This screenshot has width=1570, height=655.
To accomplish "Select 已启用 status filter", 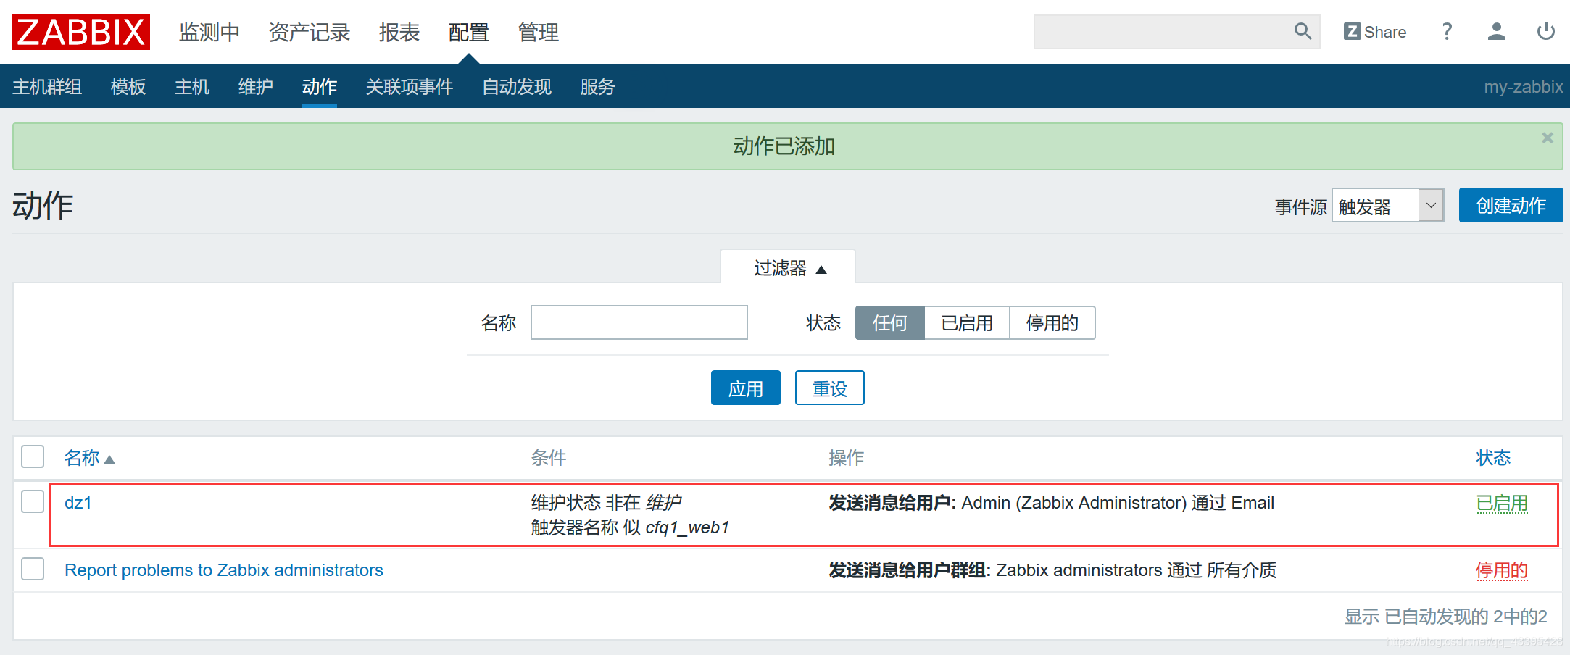I will pyautogui.click(x=967, y=322).
